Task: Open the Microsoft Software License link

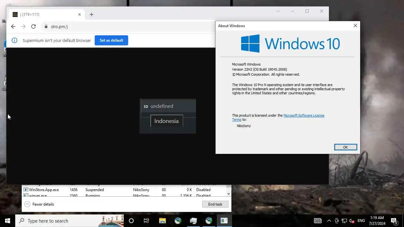Action: (304, 115)
